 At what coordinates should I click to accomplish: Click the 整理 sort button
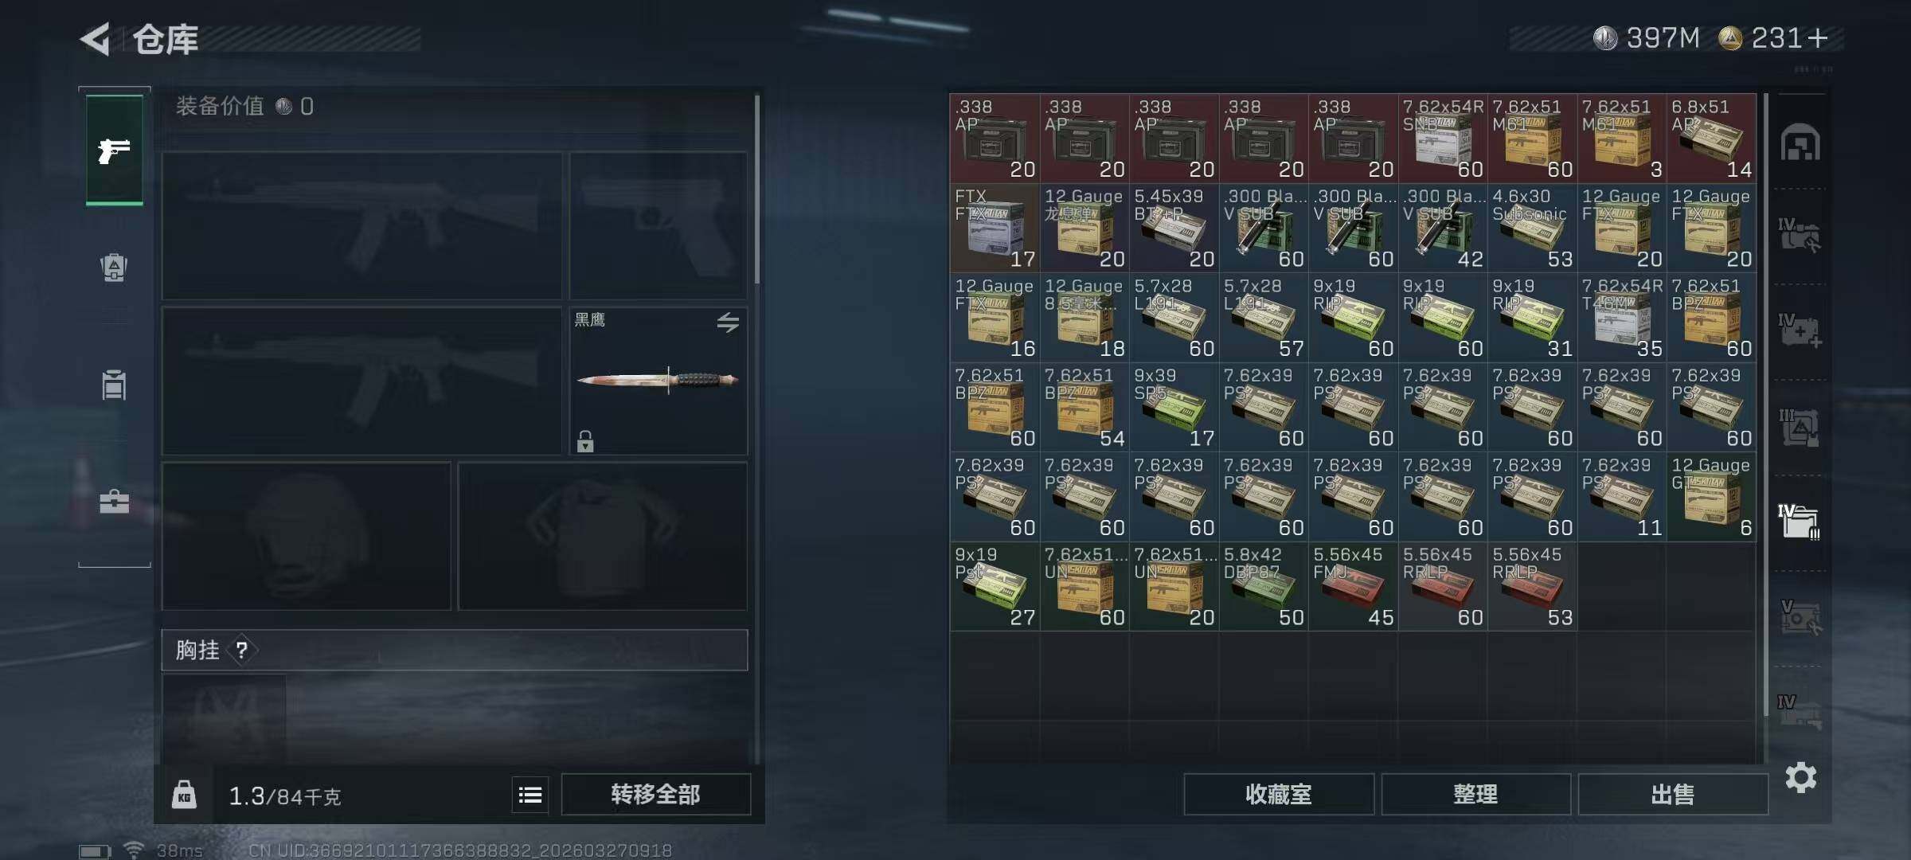click(x=1475, y=794)
